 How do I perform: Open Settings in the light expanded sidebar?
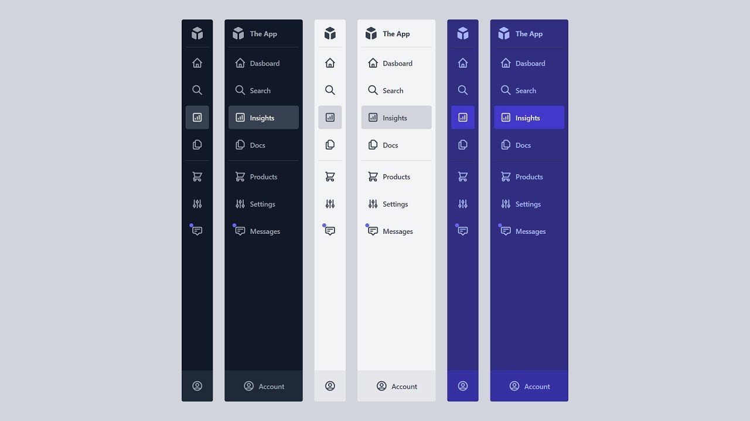click(x=397, y=203)
